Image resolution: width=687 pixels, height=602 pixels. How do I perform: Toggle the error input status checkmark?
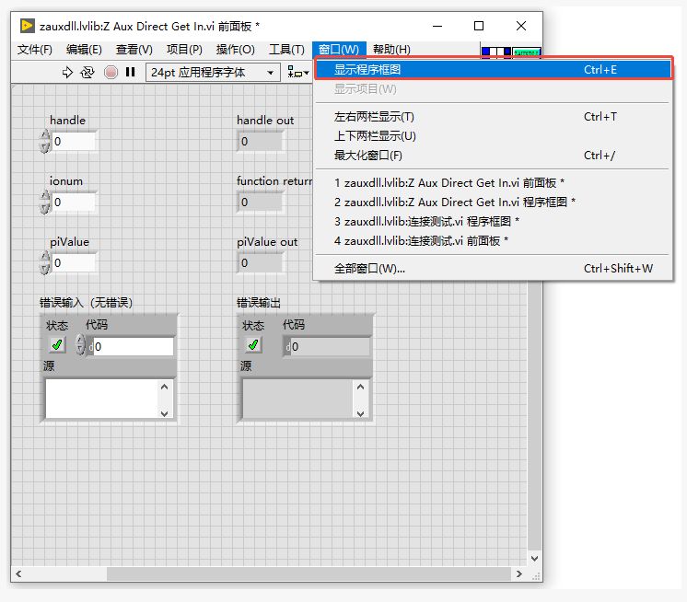pos(57,345)
